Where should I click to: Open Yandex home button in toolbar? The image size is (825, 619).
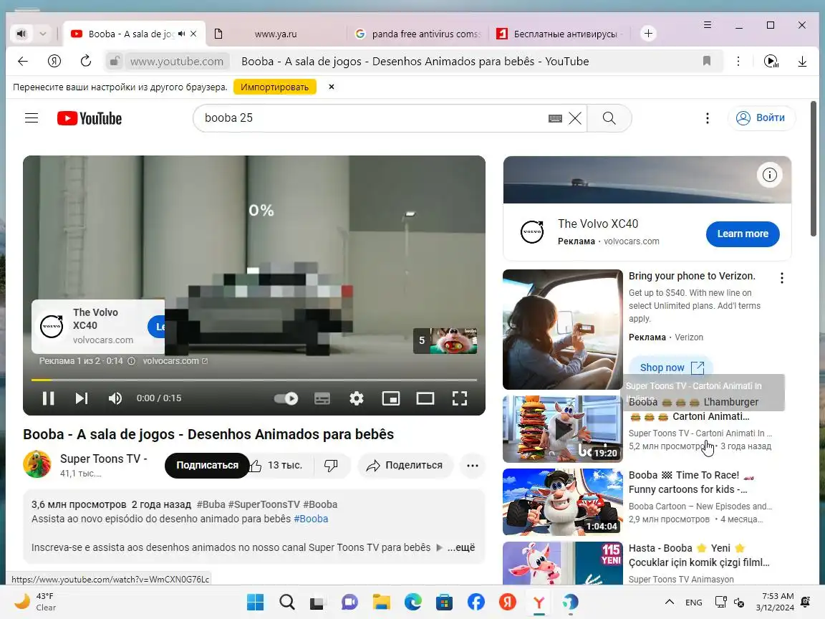point(54,61)
